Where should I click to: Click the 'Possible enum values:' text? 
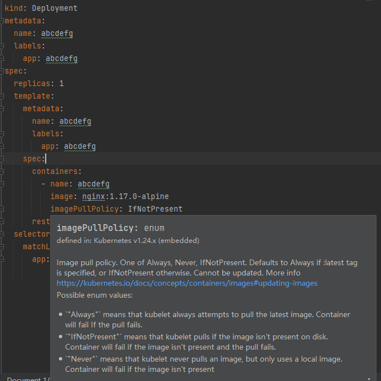pos(95,295)
